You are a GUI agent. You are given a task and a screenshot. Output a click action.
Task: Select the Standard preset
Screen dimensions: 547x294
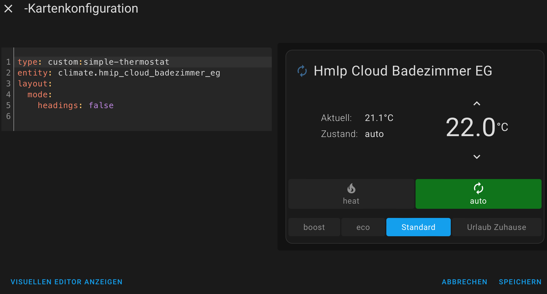point(418,227)
